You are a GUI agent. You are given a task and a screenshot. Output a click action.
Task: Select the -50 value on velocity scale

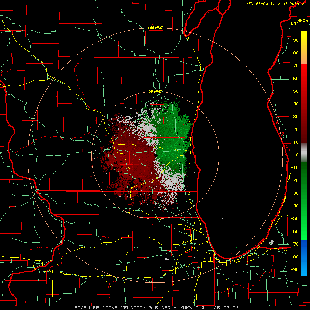pyautogui.click(x=294, y=219)
